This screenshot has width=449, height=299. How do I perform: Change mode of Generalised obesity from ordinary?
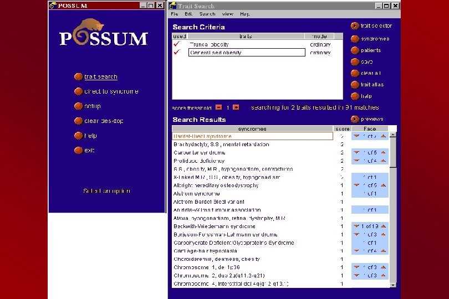pyautogui.click(x=320, y=53)
